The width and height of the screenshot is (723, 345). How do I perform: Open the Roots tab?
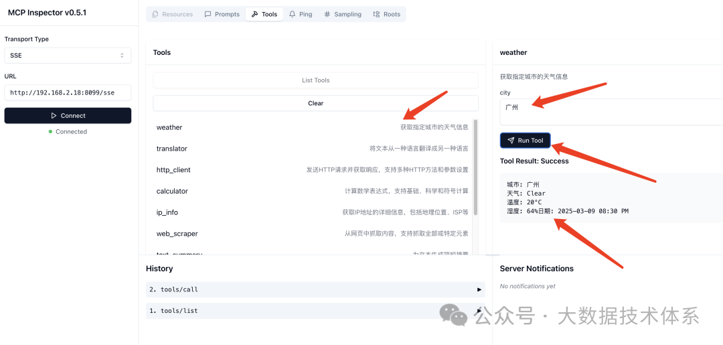tap(386, 14)
